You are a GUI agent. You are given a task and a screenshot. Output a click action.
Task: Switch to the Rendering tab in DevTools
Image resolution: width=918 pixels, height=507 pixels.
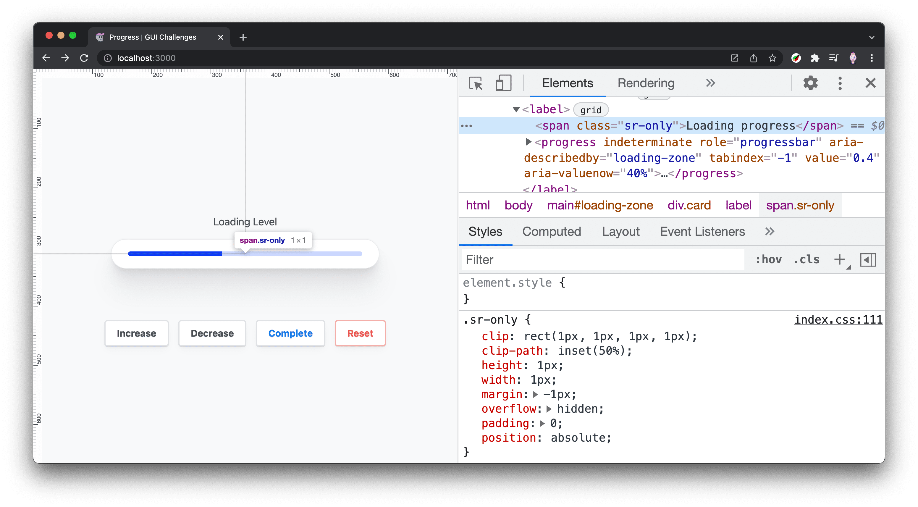[645, 83]
